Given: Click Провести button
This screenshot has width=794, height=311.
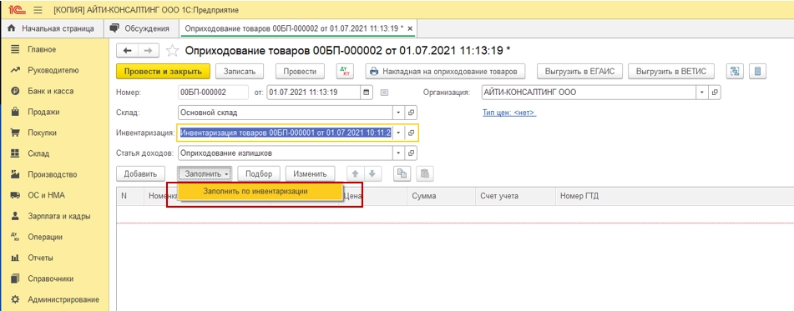Looking at the screenshot, I should (x=300, y=72).
